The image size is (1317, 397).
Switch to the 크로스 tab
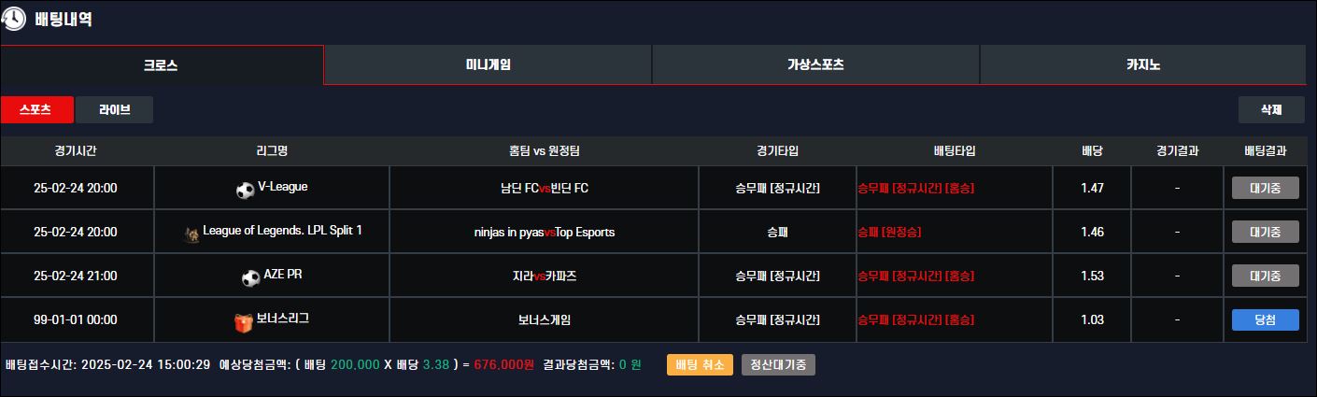pyautogui.click(x=161, y=65)
